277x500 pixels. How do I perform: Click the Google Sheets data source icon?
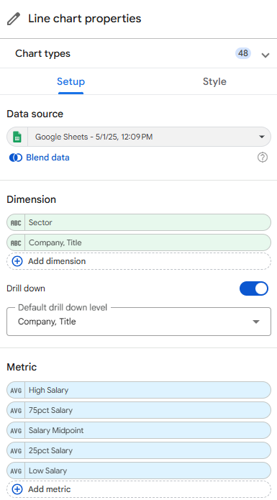click(x=17, y=137)
